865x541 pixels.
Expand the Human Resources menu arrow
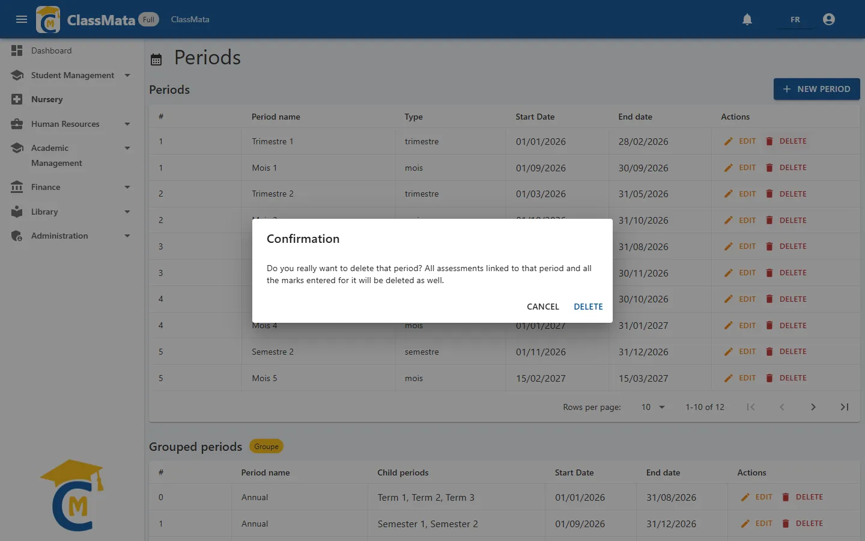point(127,124)
